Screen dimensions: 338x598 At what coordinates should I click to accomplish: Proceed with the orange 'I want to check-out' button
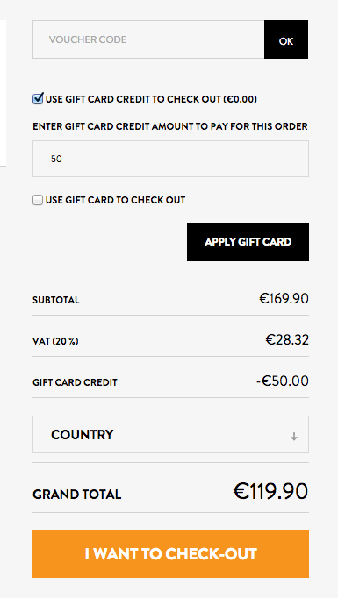pos(170,554)
